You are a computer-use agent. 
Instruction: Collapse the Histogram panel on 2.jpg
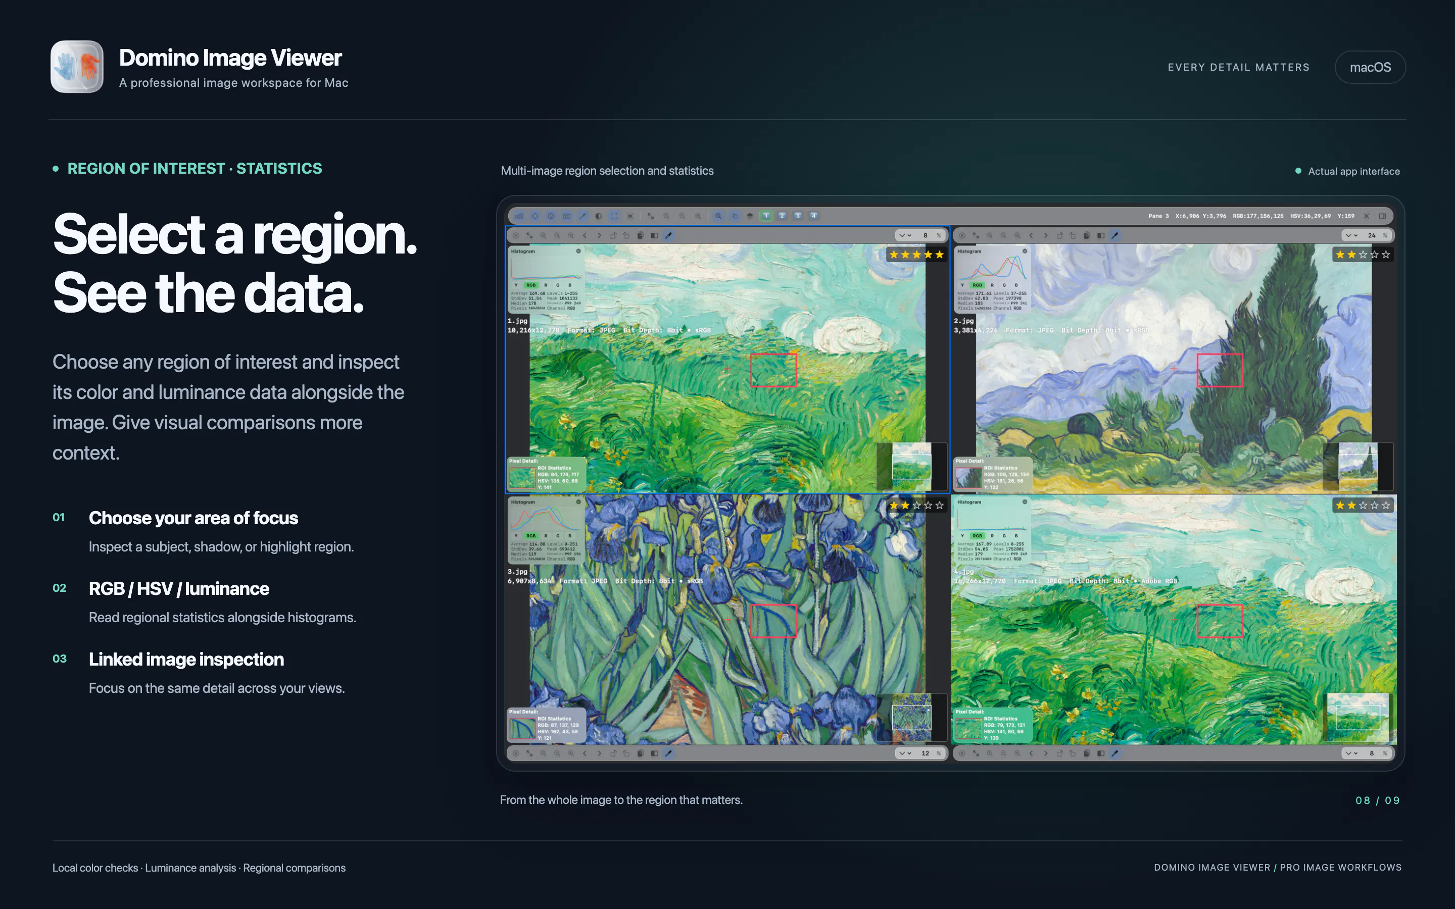coord(1025,251)
